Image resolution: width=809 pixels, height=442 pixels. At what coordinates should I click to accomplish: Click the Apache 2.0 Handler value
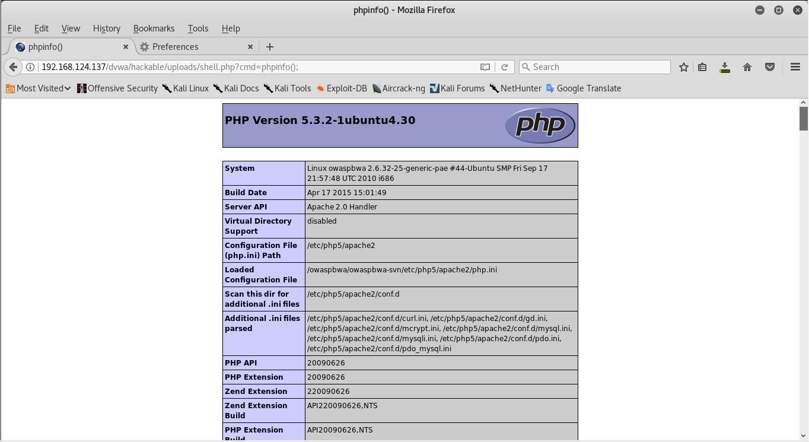[x=342, y=207]
